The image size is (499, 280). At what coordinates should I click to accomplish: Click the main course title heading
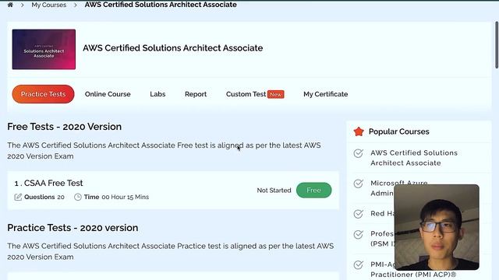point(173,48)
